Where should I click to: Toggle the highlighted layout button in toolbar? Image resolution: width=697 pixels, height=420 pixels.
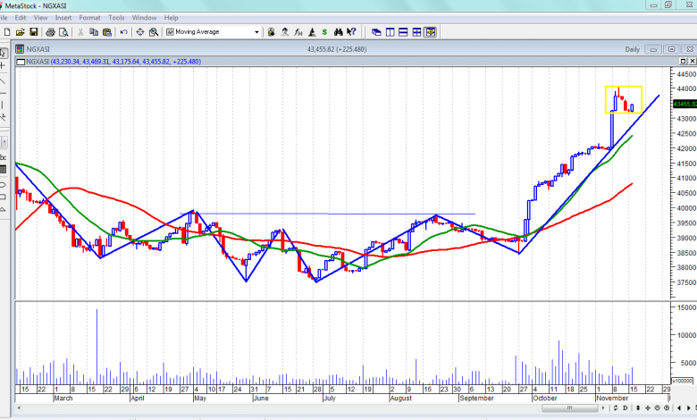(x=430, y=32)
